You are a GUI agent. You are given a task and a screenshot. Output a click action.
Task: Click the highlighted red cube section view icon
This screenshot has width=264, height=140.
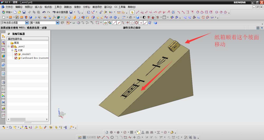click(153, 17)
